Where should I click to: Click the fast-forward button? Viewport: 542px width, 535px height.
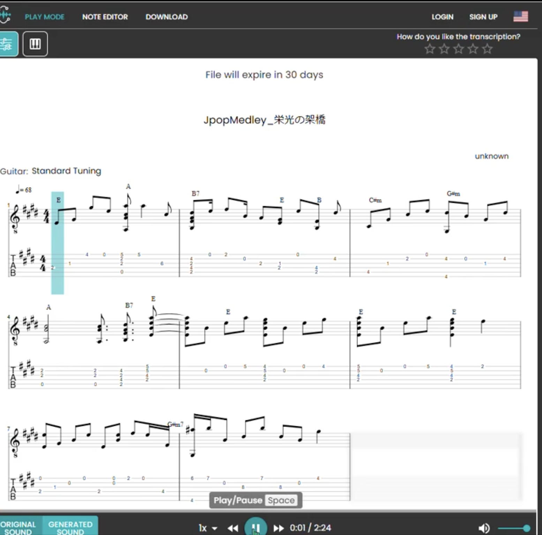(278, 528)
